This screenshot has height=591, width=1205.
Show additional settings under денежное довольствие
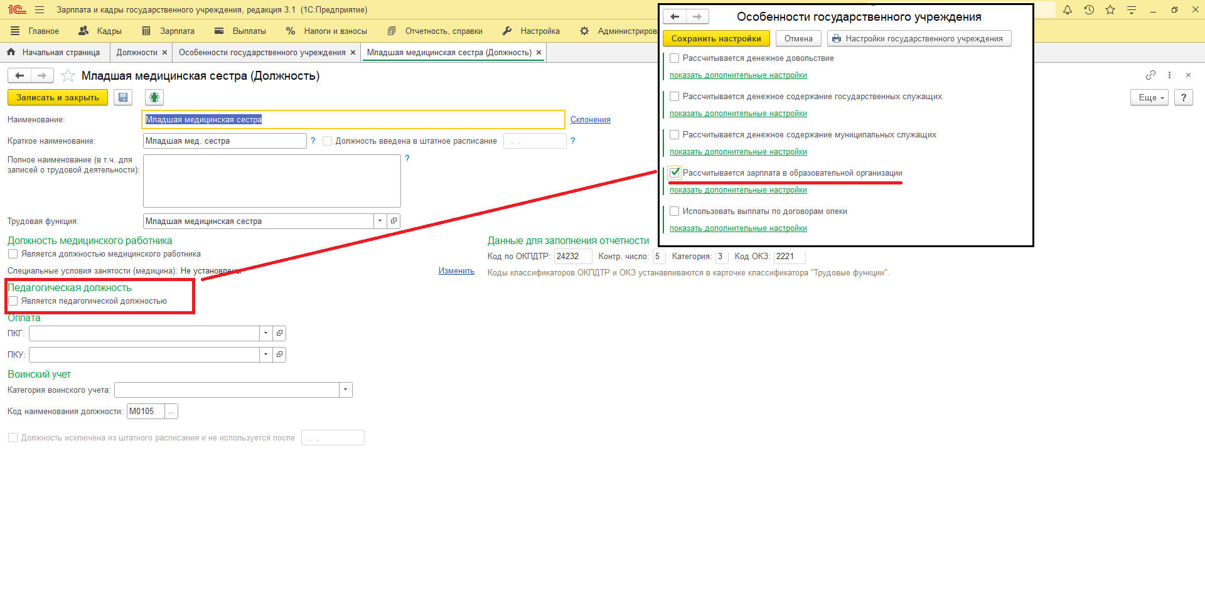coord(738,75)
